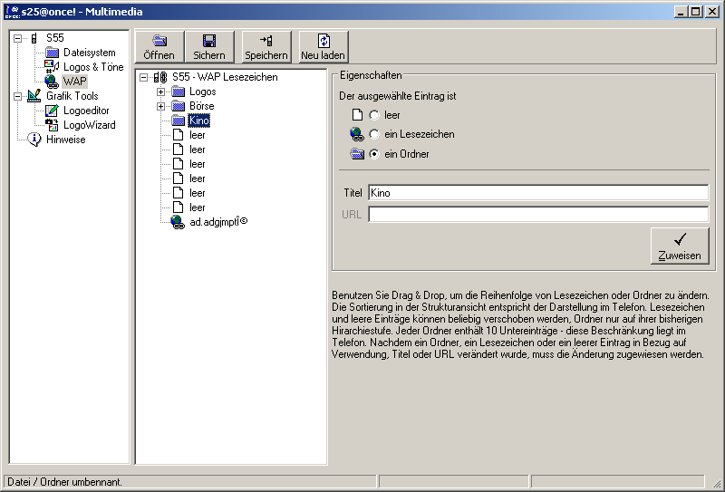Click the 'Datei / Ordner umbenannt.' status text

[64, 482]
